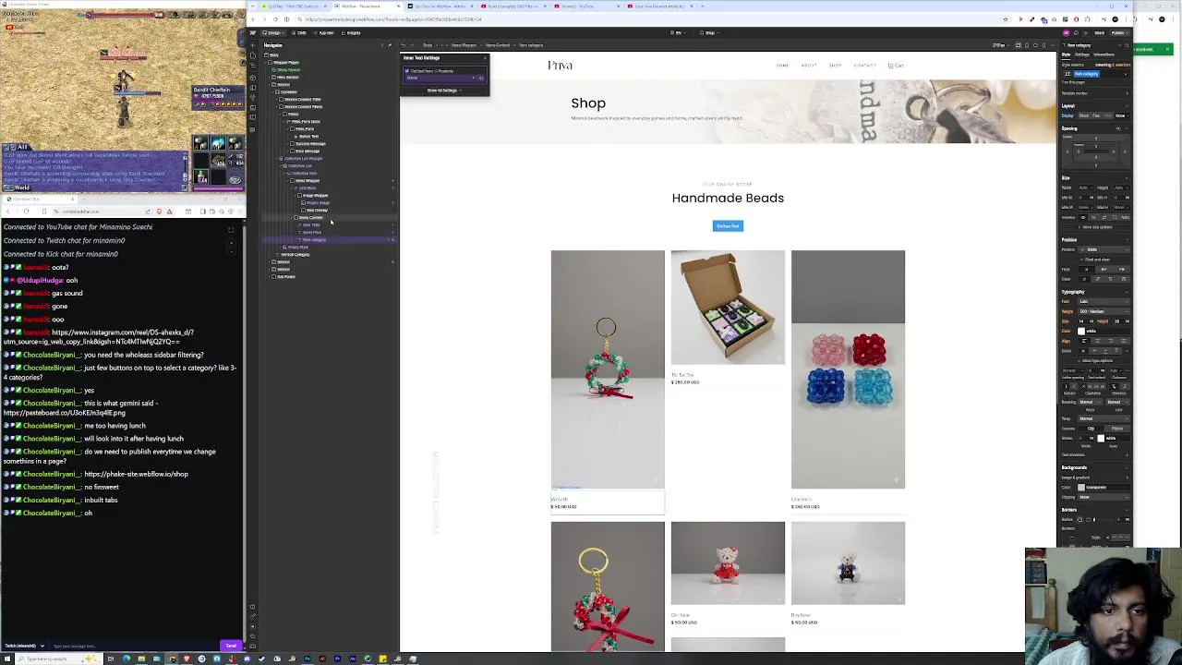Open the Navigator panel icon in sidebar
The width and height of the screenshot is (1182, 665).
pos(252,66)
